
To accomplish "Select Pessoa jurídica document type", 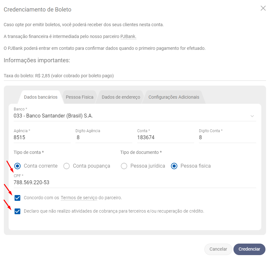I will click(124, 166).
